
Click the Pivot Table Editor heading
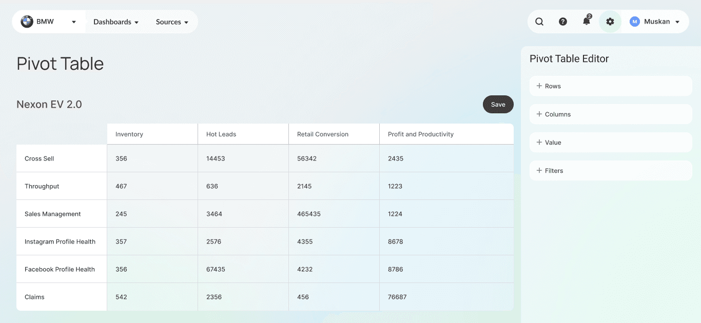[x=569, y=59]
